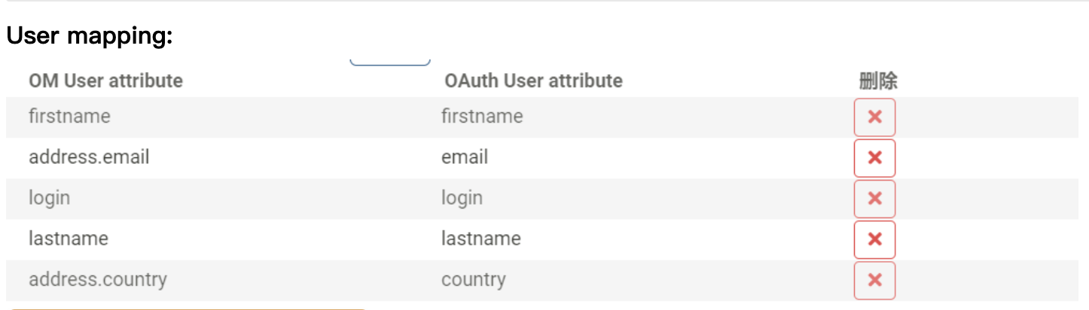The height and width of the screenshot is (310, 1089).
Task: Click the OAuth User attribute column header
Action: [533, 81]
